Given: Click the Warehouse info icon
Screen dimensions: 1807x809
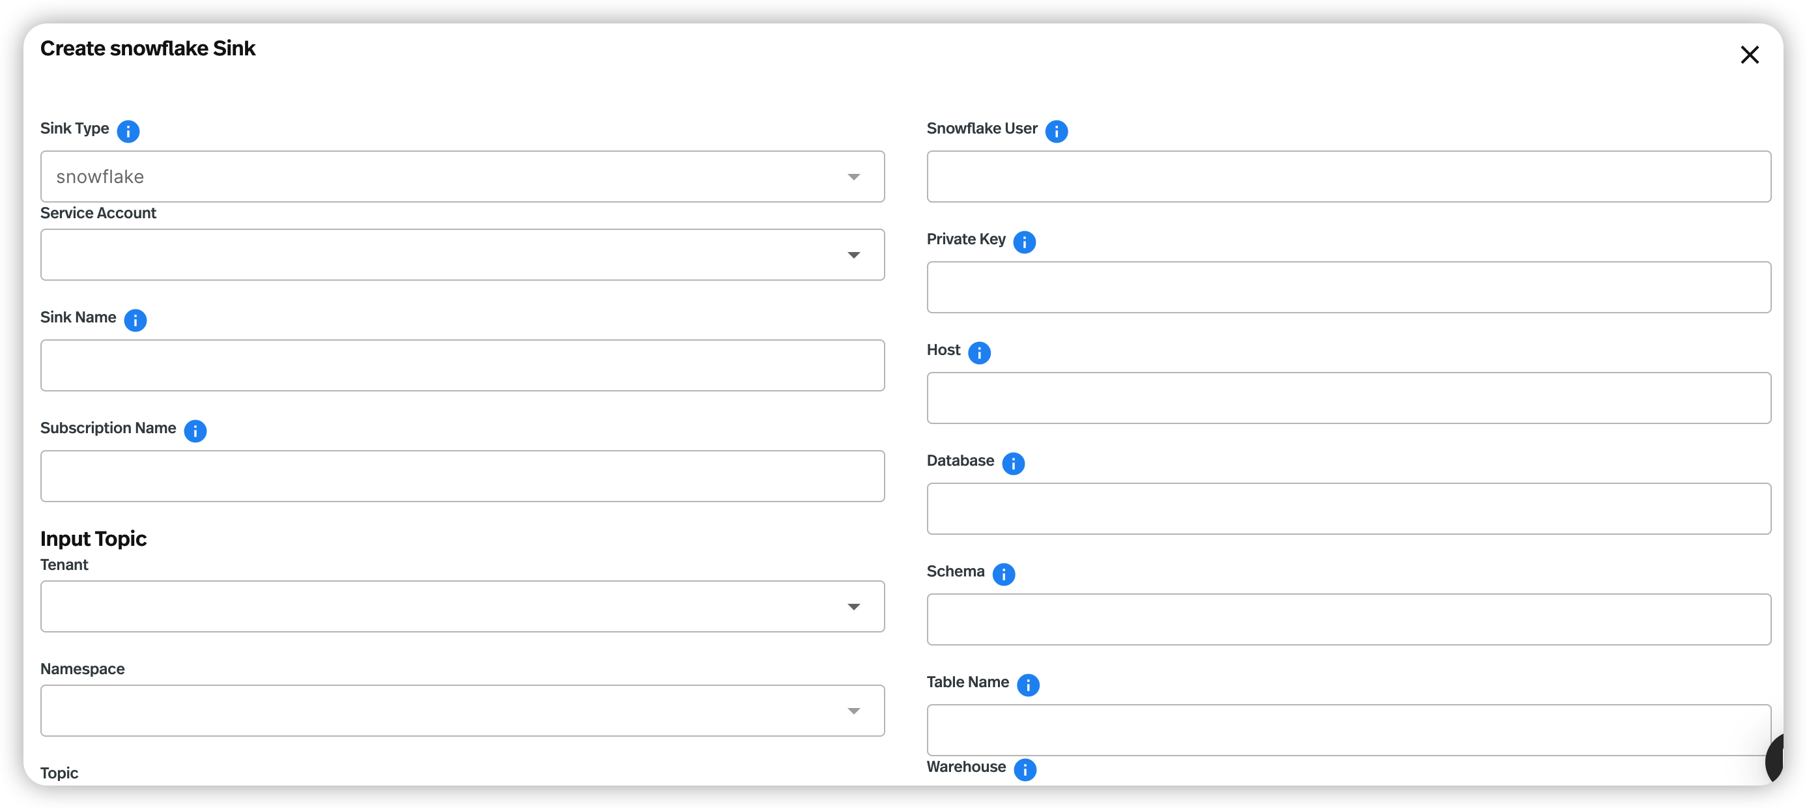Looking at the screenshot, I should [1025, 770].
